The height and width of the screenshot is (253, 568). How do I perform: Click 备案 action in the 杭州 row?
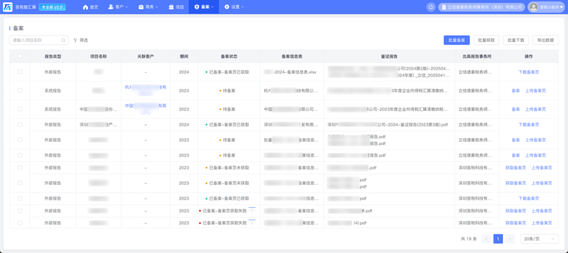516,91
